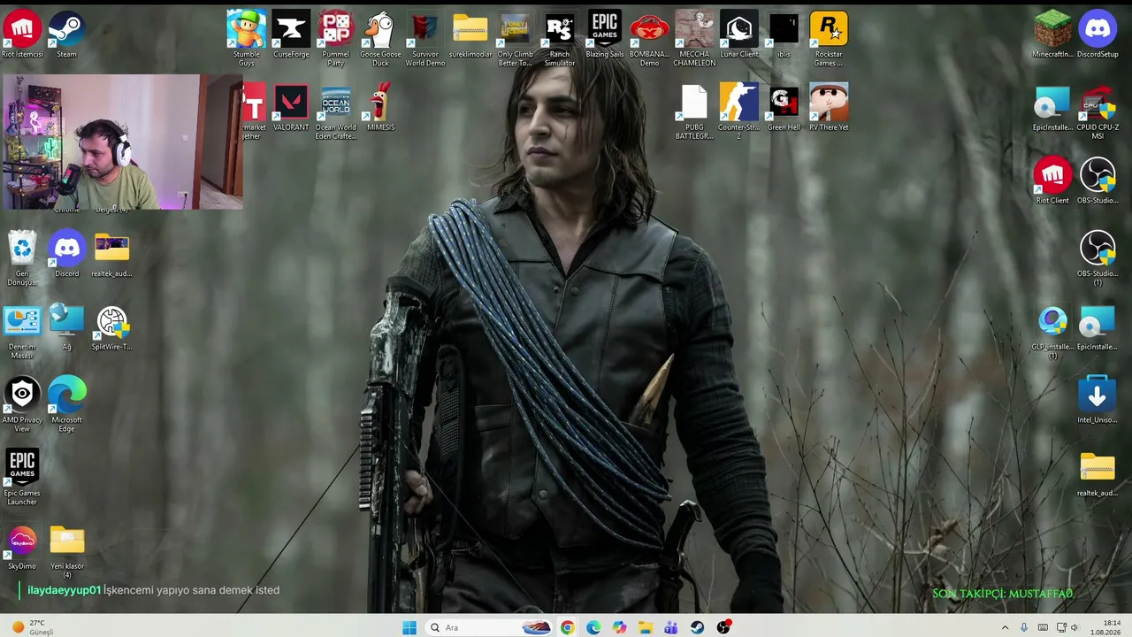The width and height of the screenshot is (1132, 637).
Task: Click the microphone tray icon
Action: pos(1024,627)
